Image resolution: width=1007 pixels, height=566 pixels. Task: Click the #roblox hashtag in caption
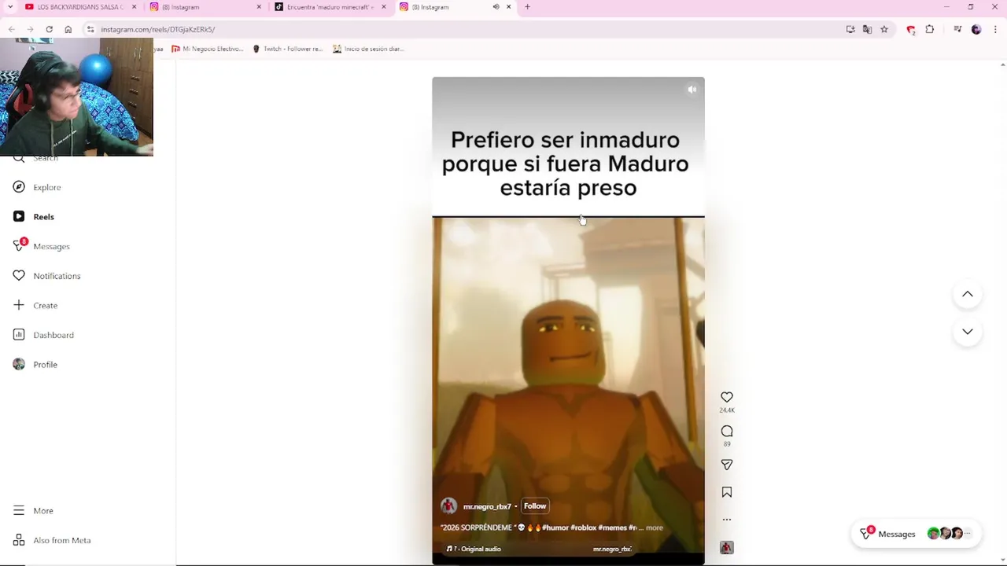pyautogui.click(x=583, y=528)
